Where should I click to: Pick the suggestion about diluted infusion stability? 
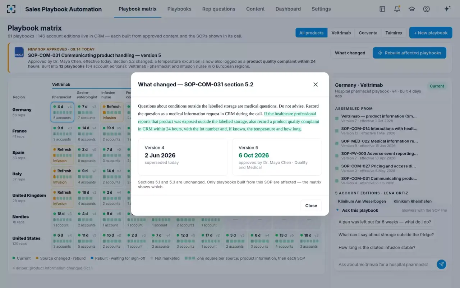(377, 247)
